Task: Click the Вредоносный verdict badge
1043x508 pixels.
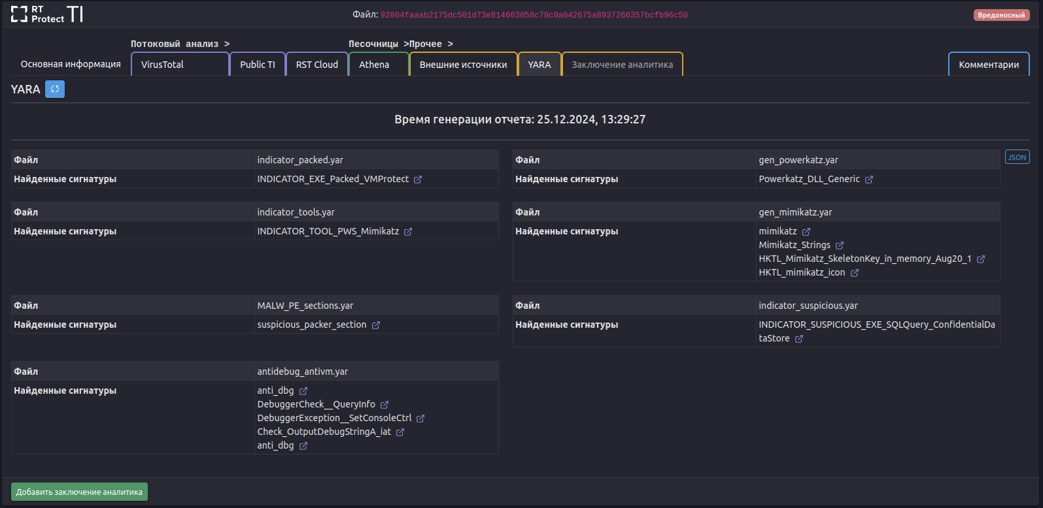Action: (1001, 15)
